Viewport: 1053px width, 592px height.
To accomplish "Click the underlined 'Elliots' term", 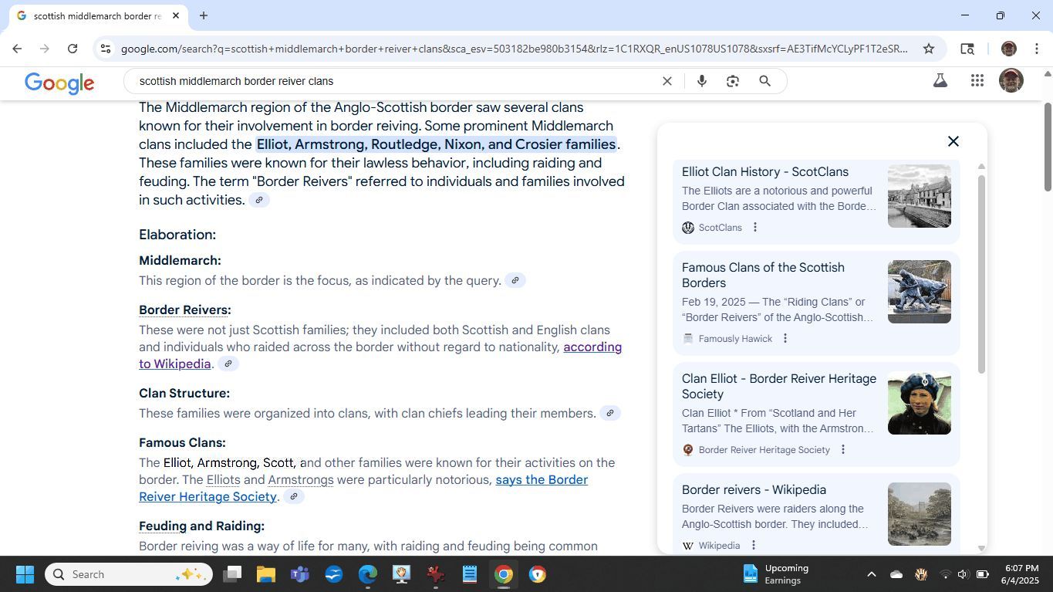I will (223, 479).
